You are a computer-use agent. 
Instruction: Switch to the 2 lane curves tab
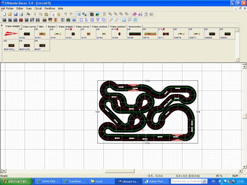click(29, 27)
